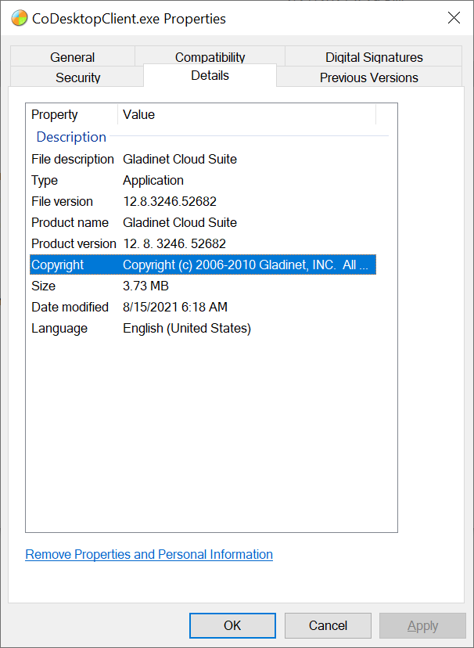Open the Security tab

tap(77, 77)
